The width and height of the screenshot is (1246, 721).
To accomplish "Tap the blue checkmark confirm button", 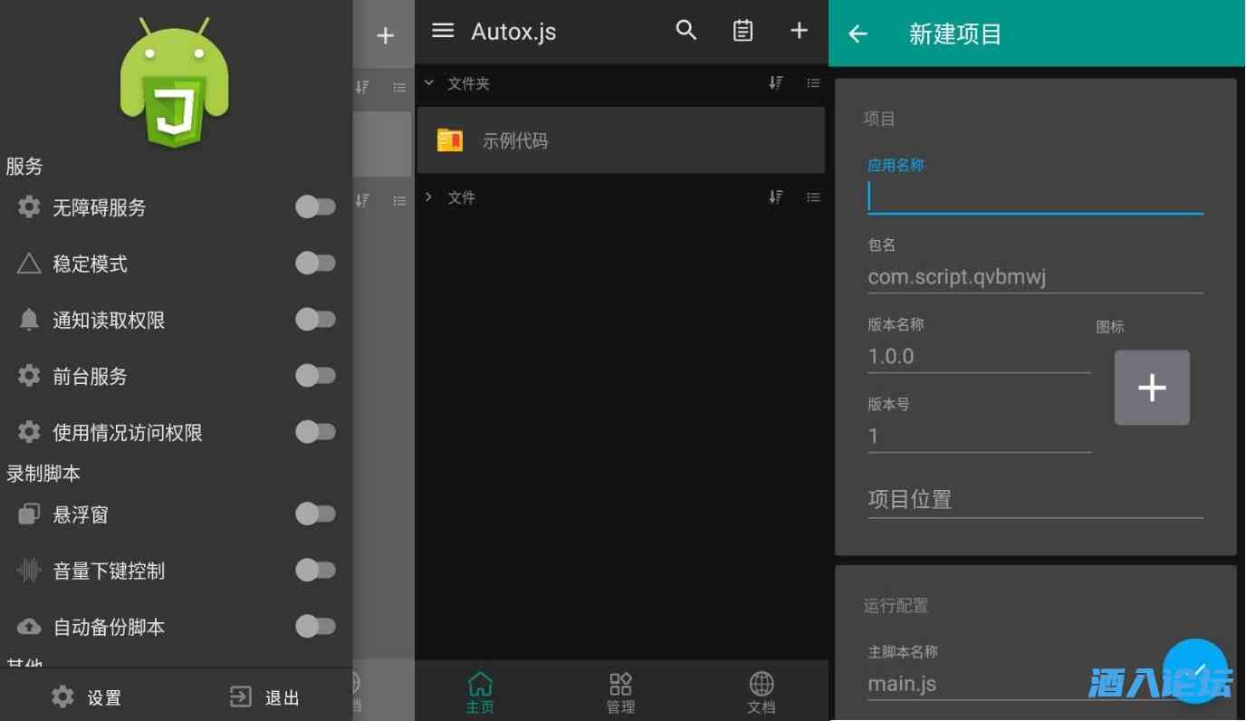I will [1194, 671].
